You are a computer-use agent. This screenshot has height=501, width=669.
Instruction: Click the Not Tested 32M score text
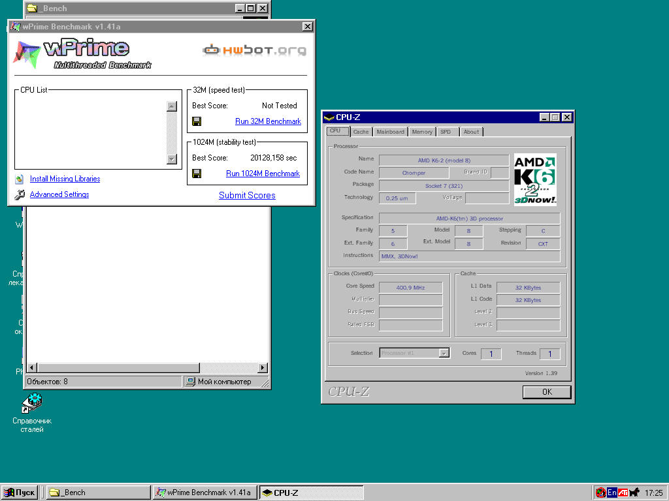pos(280,106)
